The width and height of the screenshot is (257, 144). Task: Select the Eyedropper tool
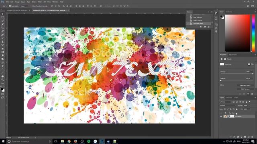pyautogui.click(x=2, y=31)
